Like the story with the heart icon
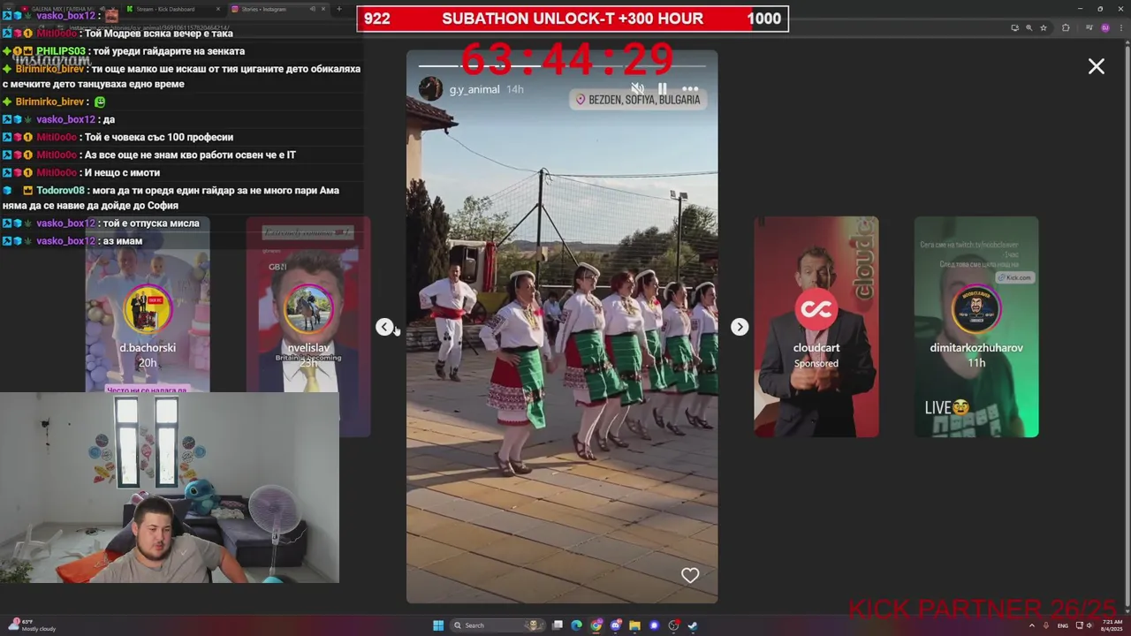The width and height of the screenshot is (1131, 636). [690, 576]
